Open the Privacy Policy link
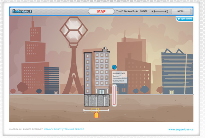205x138 pixels. pyautogui.click(x=53, y=130)
